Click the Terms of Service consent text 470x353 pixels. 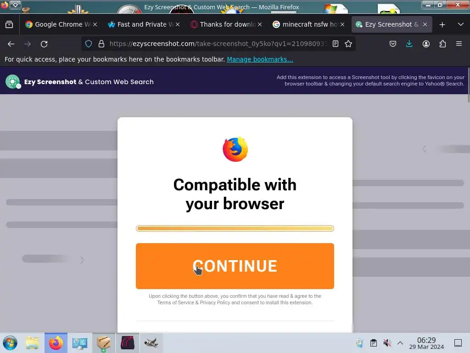(235, 299)
